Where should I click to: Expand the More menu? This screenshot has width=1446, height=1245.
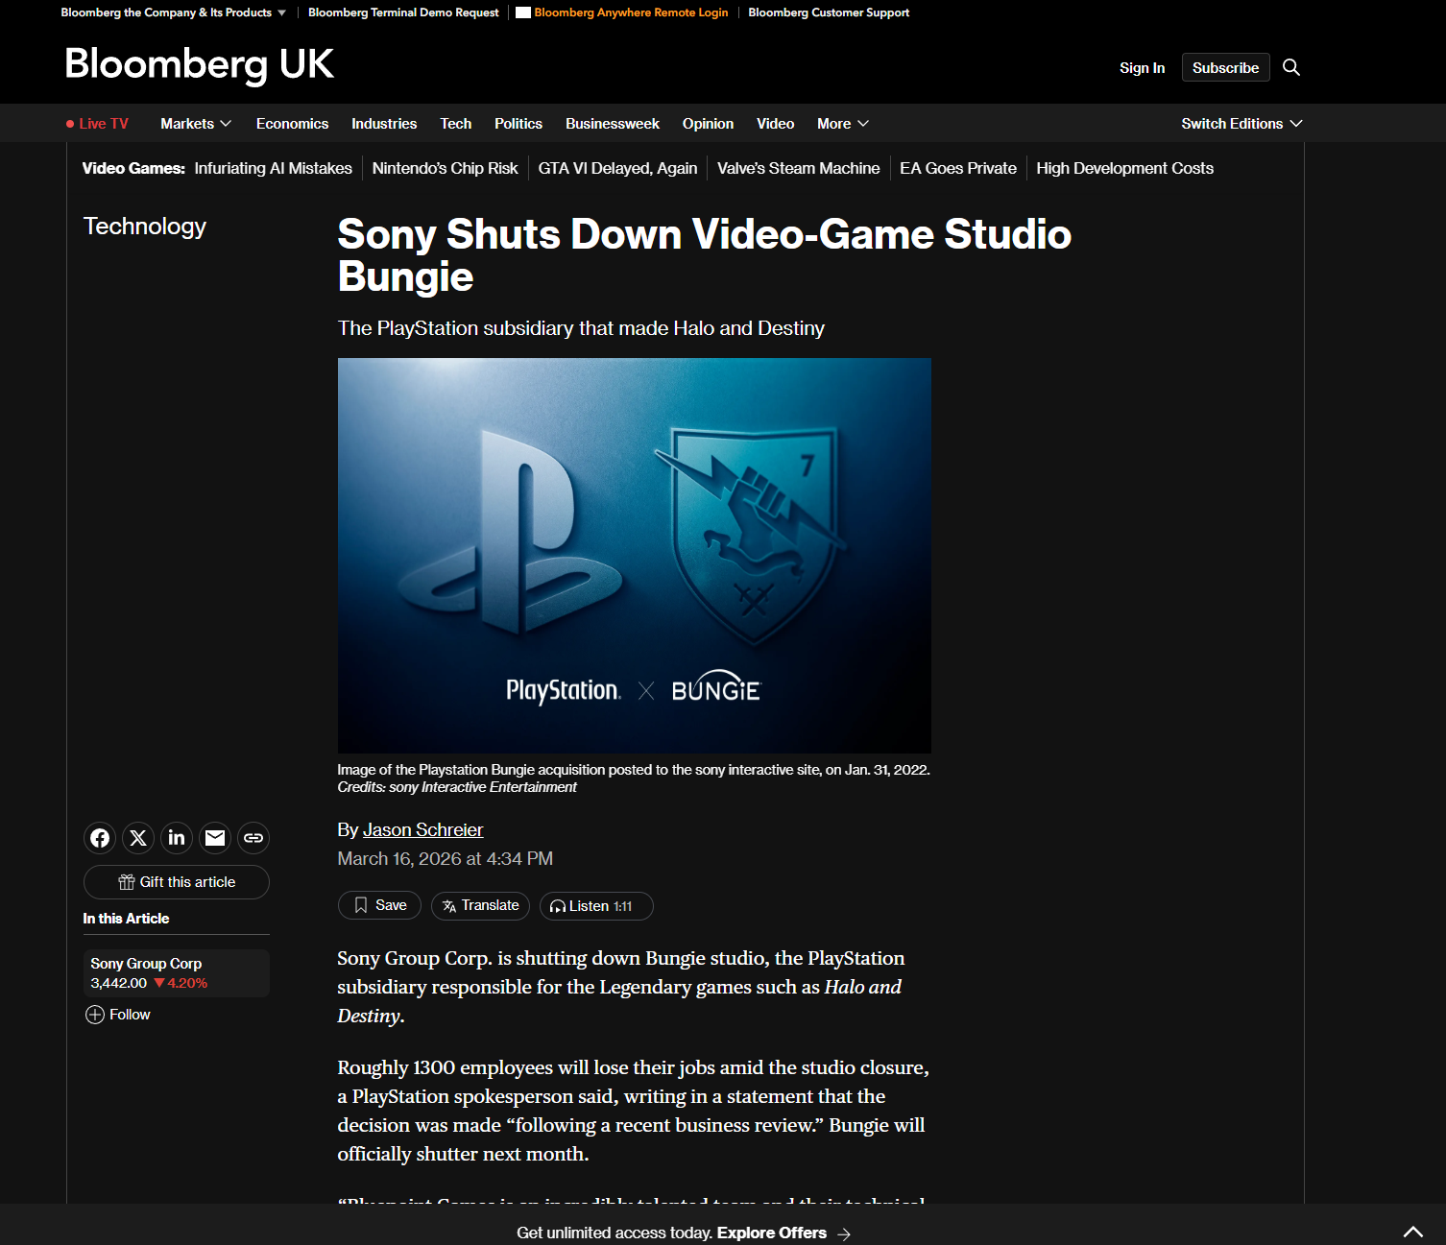[x=842, y=124]
